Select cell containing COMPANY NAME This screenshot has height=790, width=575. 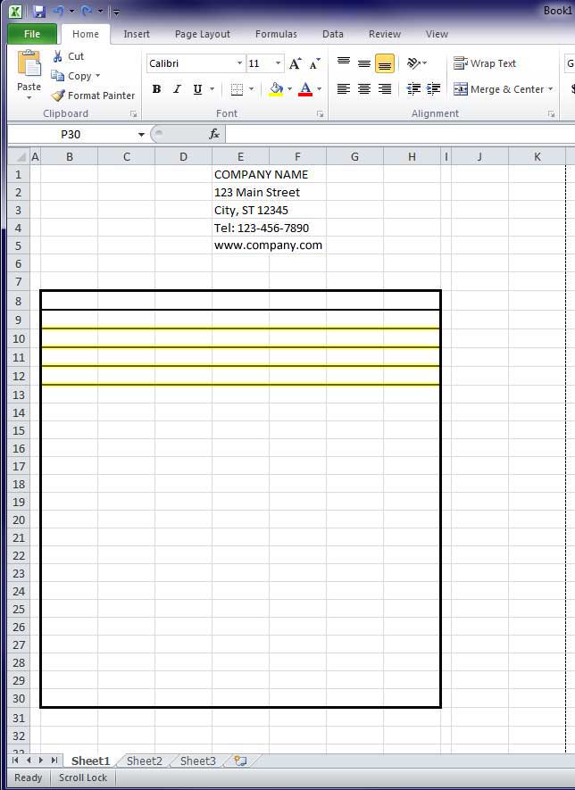click(x=240, y=174)
